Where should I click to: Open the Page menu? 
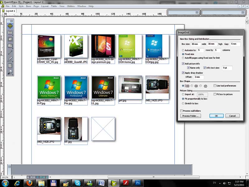click(x=36, y=6)
